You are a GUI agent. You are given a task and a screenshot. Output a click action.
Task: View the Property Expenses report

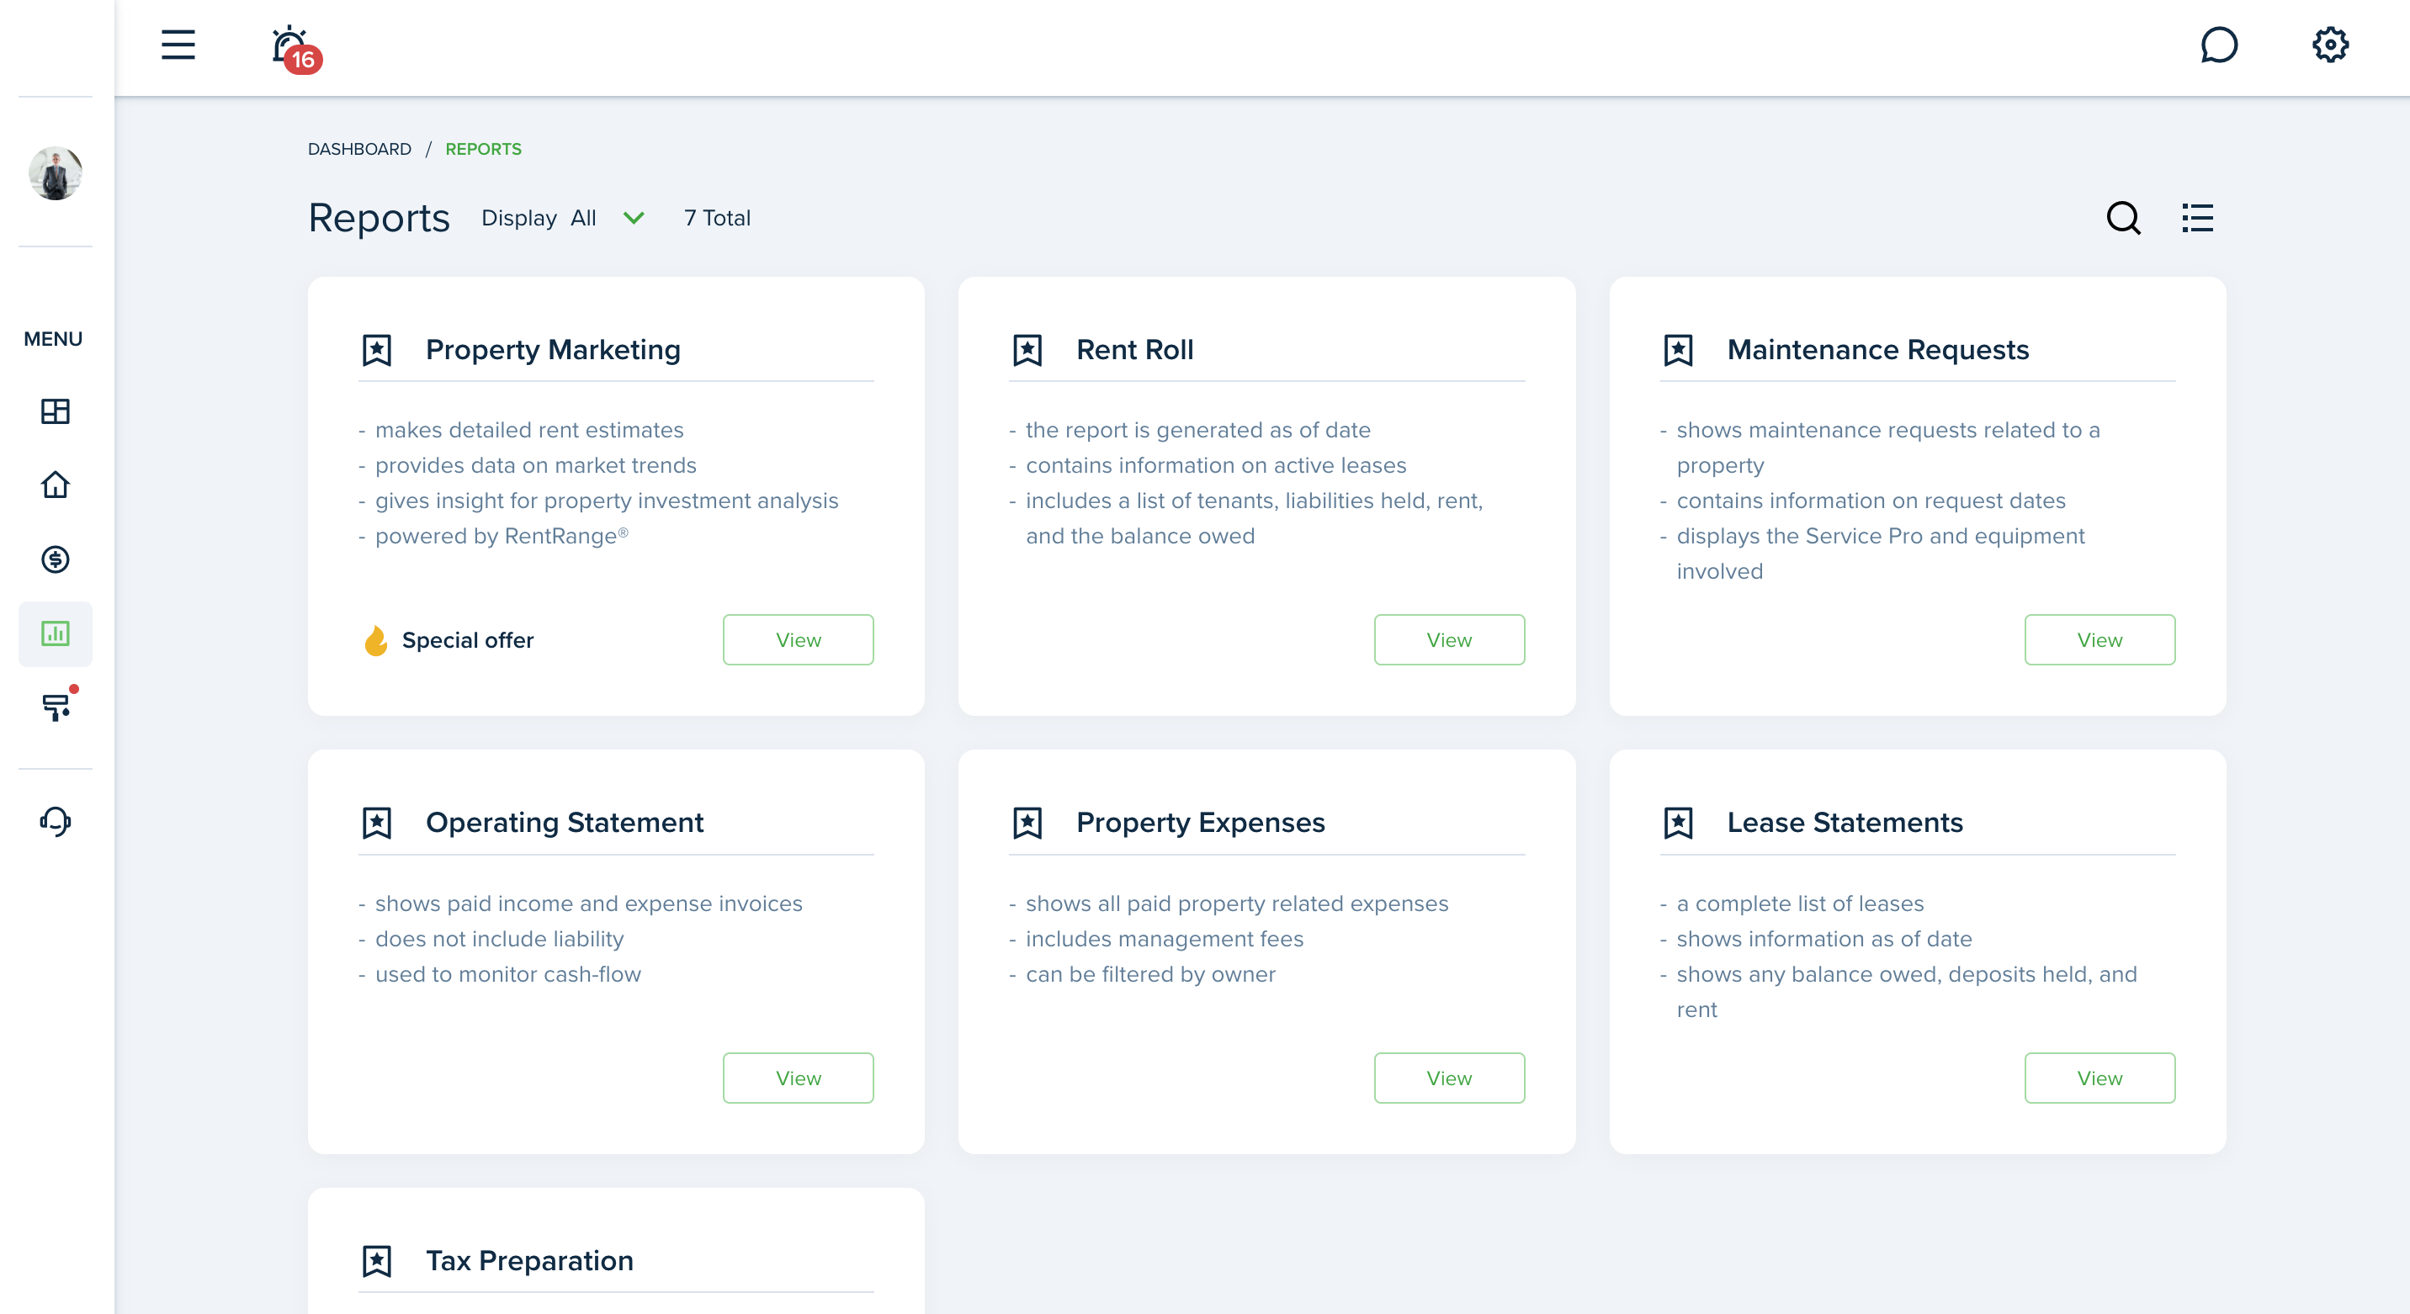point(1449,1078)
